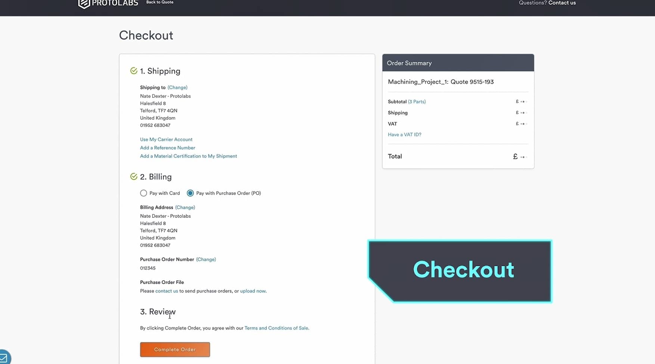Change the Billing Address
Image resolution: width=655 pixels, height=364 pixels.
click(185, 207)
